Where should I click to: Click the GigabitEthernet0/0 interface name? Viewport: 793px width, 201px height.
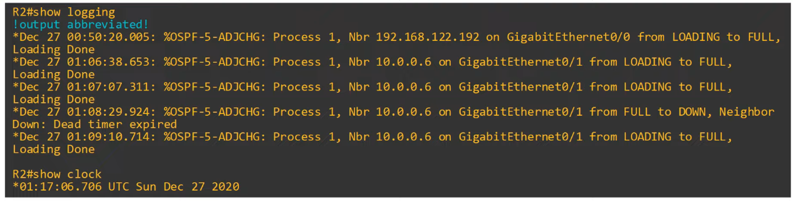click(x=568, y=37)
